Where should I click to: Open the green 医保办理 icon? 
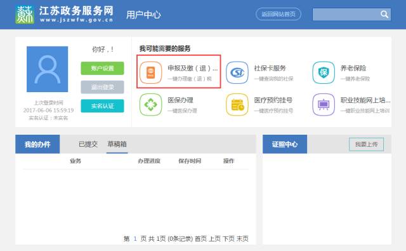coord(151,104)
